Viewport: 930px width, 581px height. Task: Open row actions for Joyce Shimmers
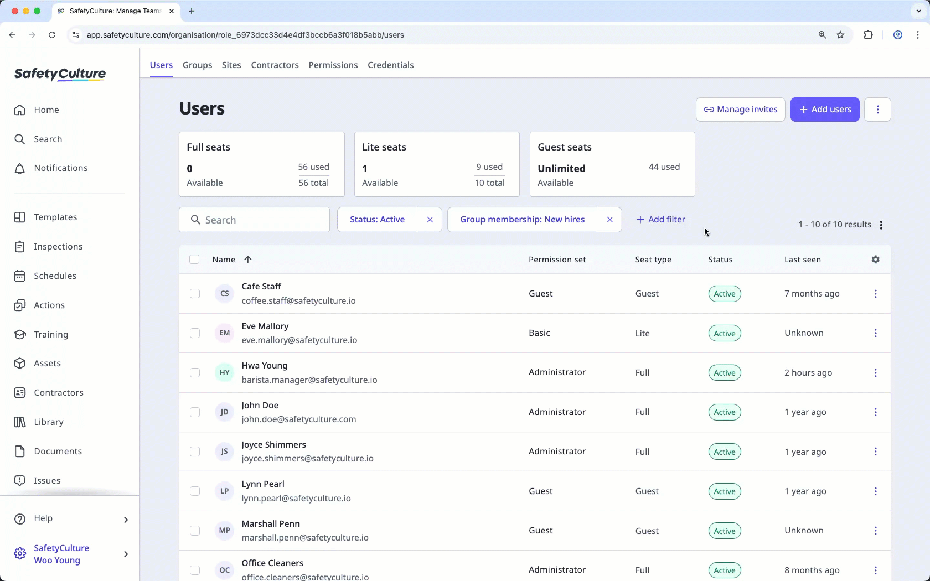pos(875,452)
